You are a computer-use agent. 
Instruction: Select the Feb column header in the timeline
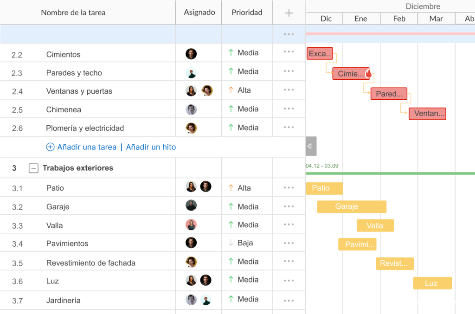point(398,19)
